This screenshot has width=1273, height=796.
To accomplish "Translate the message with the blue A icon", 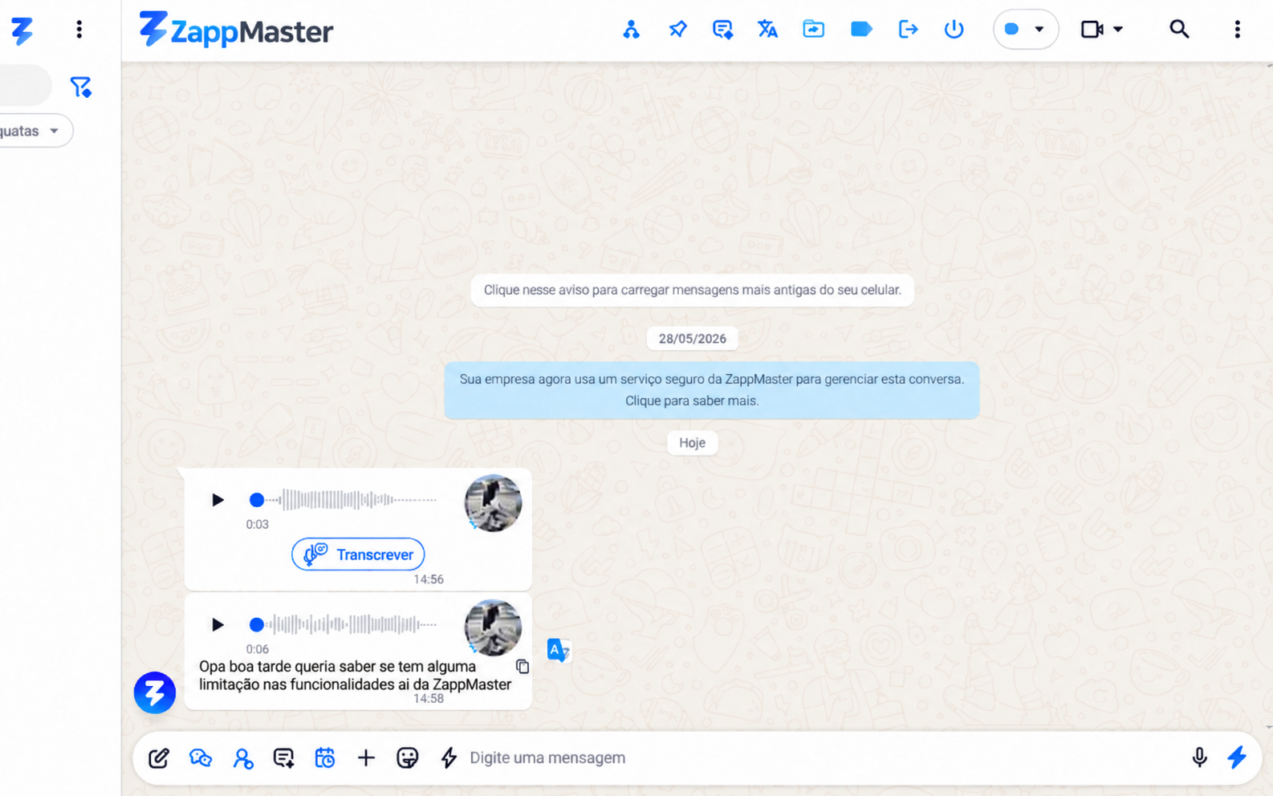I will pos(558,650).
